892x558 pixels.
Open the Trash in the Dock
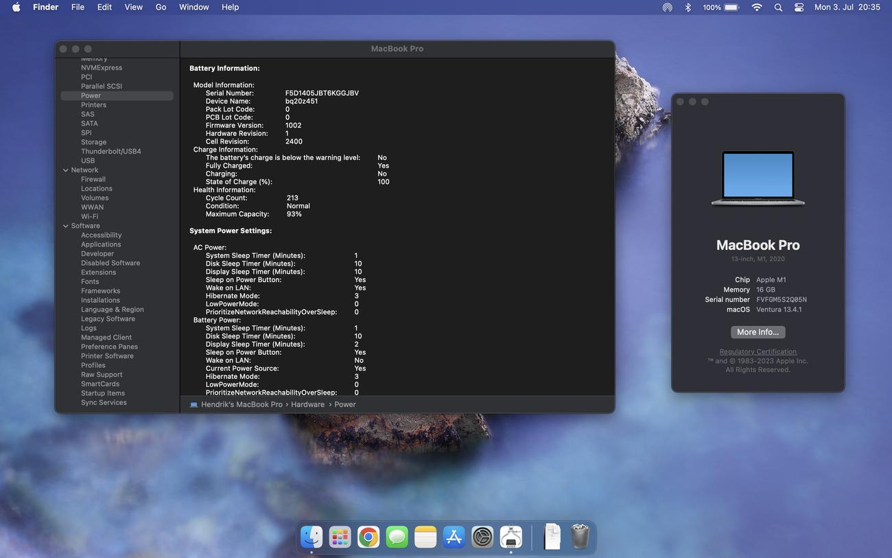(580, 537)
